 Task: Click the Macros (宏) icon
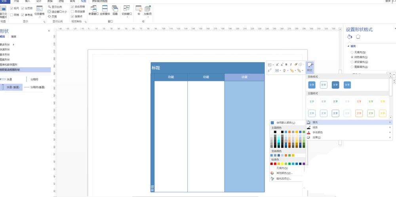point(139,9)
